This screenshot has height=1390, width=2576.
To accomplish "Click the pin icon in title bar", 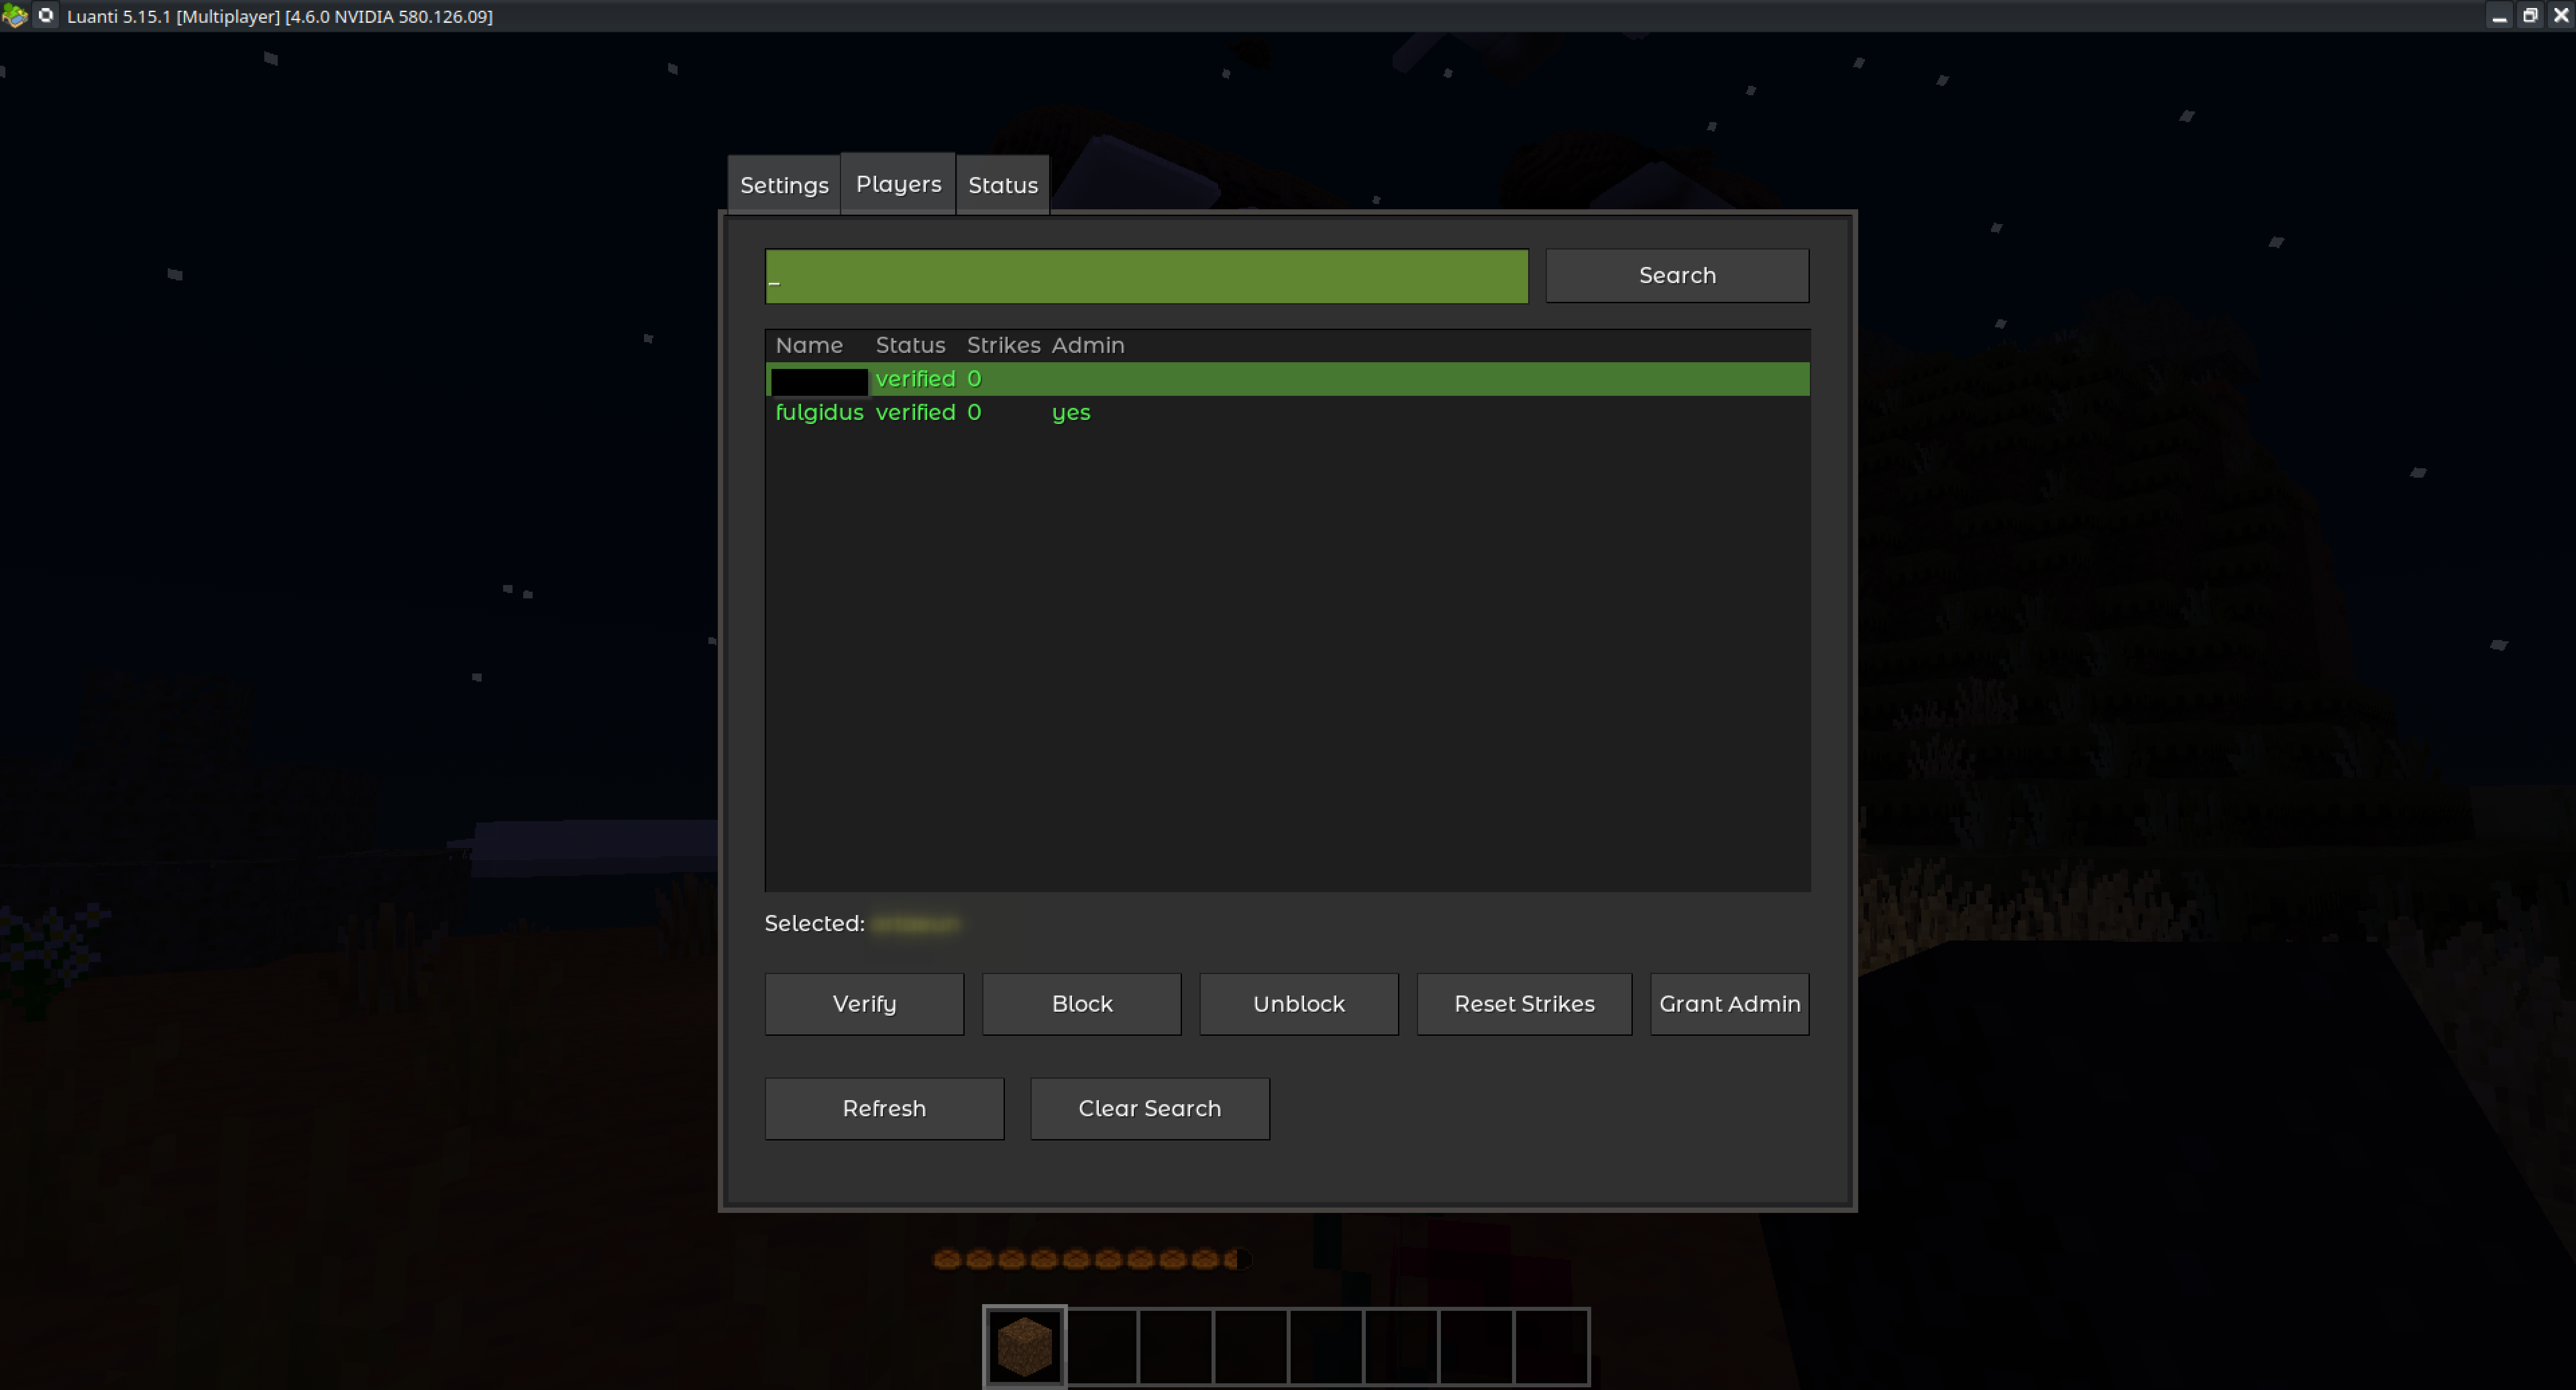I will tap(46, 16).
